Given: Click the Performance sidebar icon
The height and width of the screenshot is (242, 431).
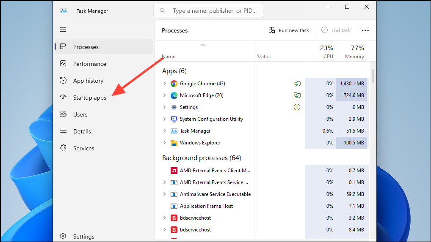Looking at the screenshot, I should [x=63, y=64].
